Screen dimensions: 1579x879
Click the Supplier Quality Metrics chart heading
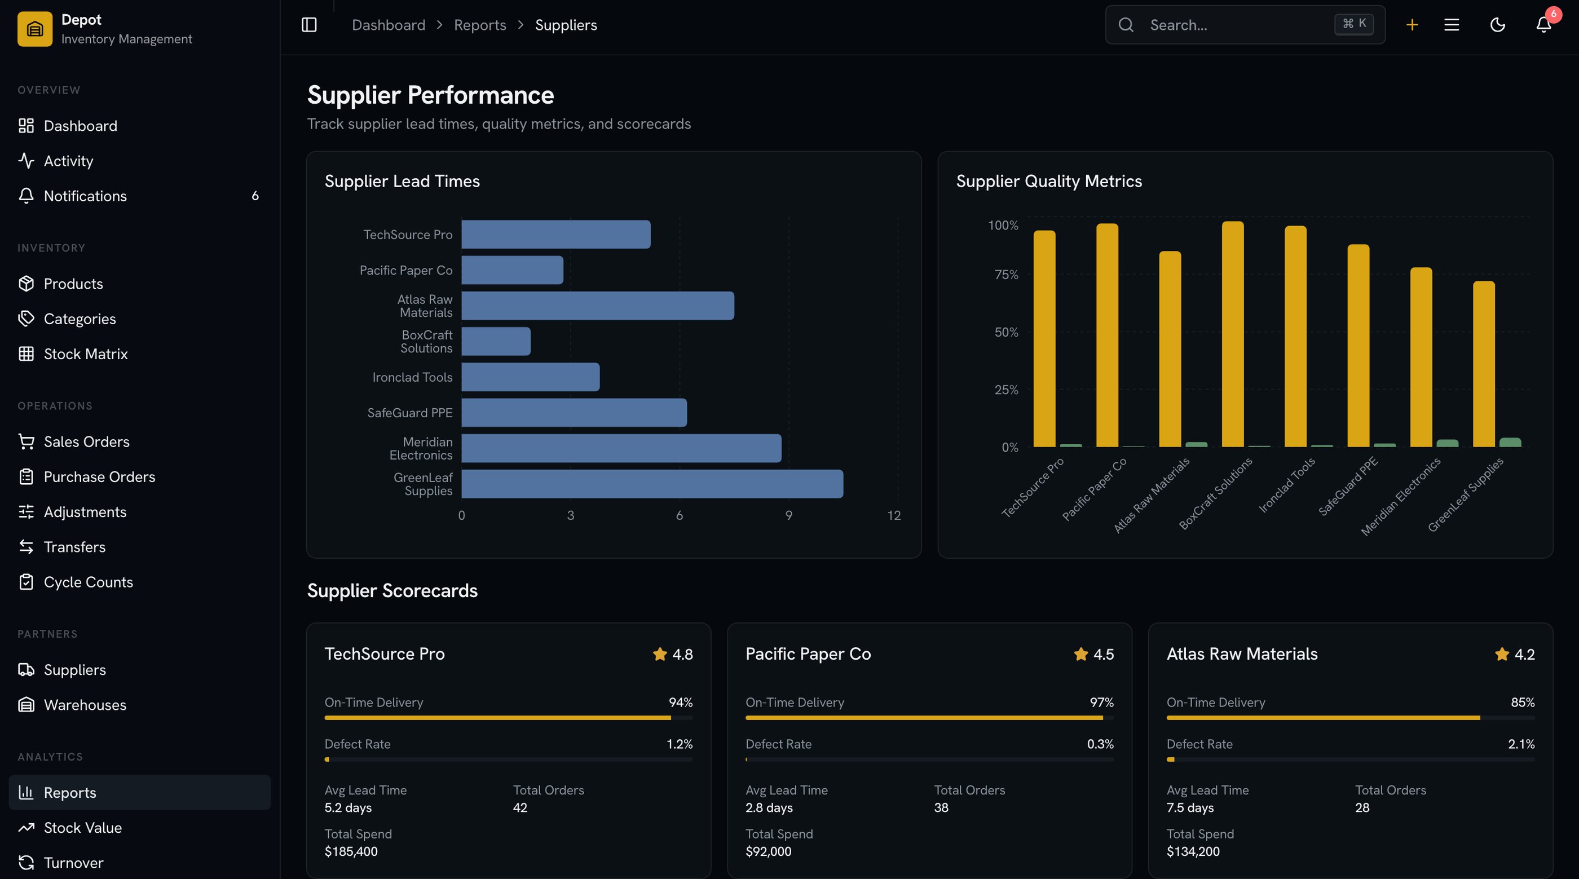(1049, 182)
